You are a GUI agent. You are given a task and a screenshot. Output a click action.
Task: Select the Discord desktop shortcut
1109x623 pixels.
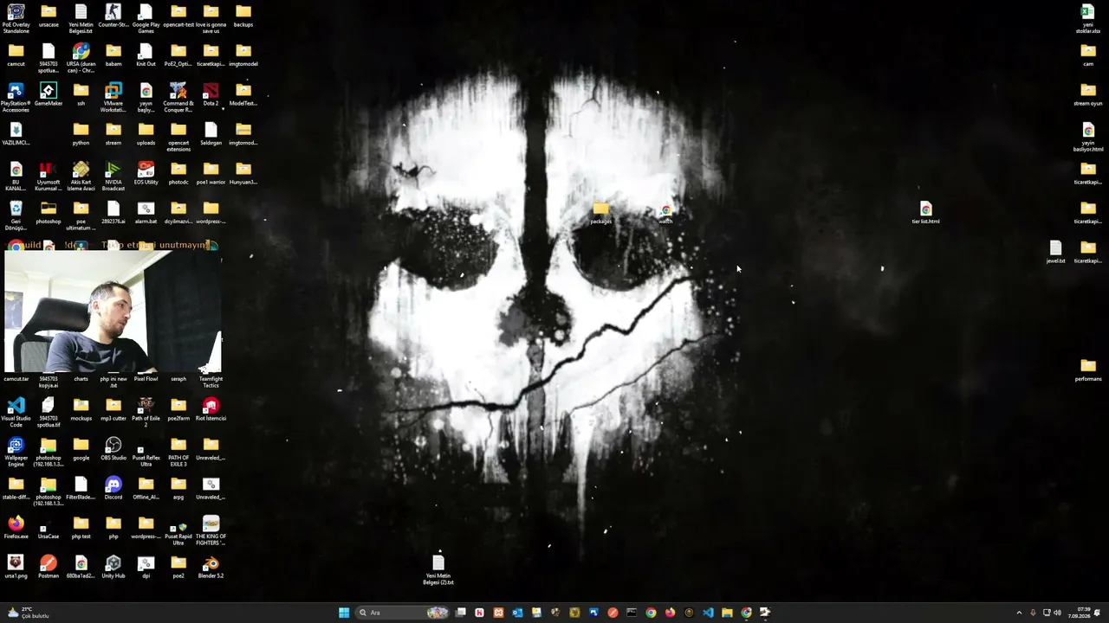click(x=113, y=489)
